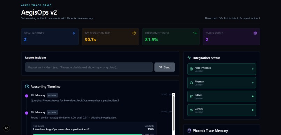Open the Next.js dev tools N badge
Image resolution: width=281 pixels, height=135 pixels.
pos(7,128)
